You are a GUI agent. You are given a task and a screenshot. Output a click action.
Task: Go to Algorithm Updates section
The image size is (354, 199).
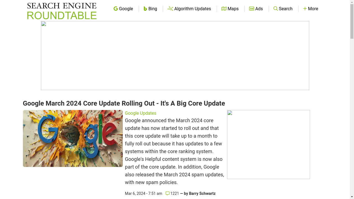(189, 9)
